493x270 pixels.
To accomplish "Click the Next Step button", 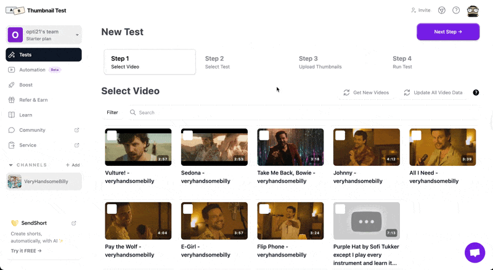I will (448, 32).
